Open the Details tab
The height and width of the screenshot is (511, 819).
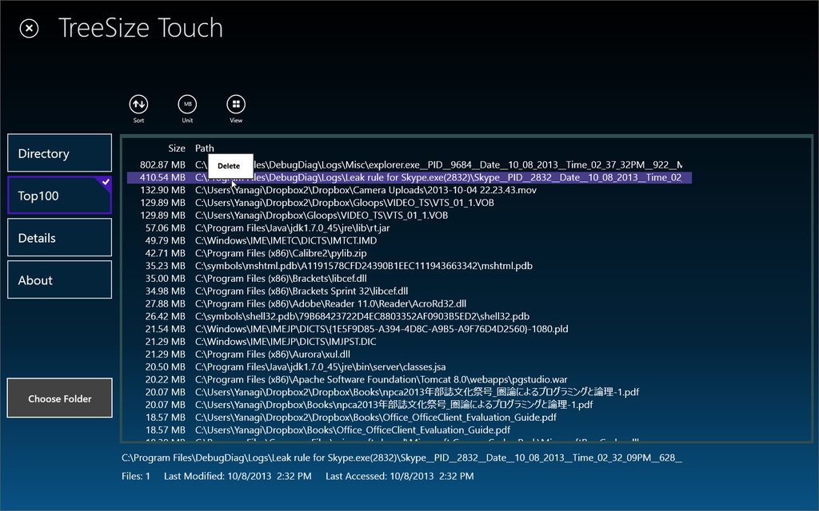coord(59,237)
